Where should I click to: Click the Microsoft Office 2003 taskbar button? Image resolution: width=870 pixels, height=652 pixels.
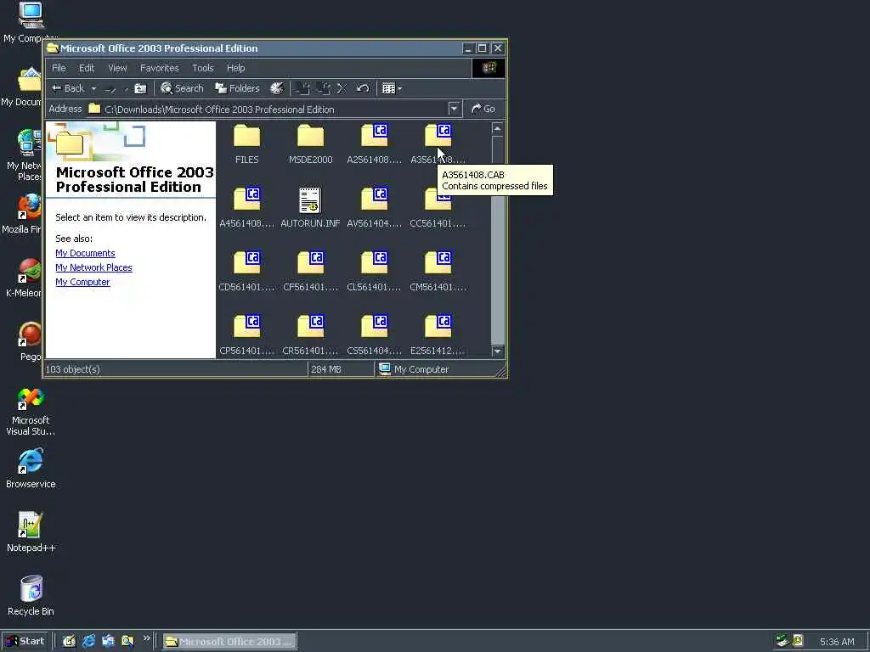pyautogui.click(x=229, y=642)
